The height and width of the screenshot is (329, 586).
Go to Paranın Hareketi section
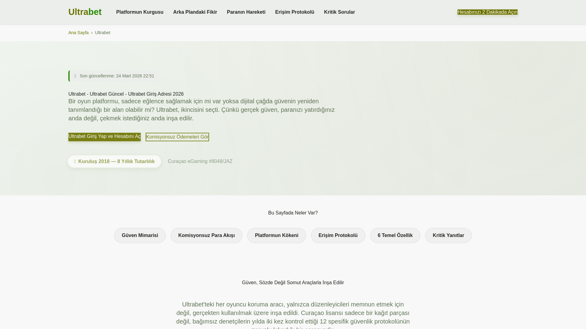tap(246, 12)
